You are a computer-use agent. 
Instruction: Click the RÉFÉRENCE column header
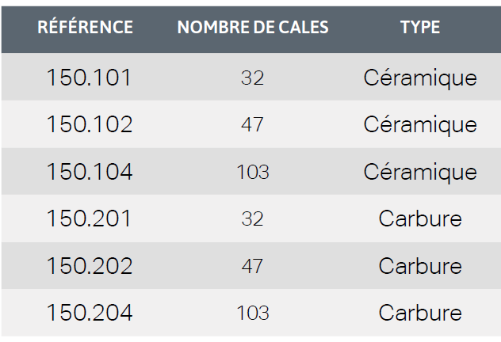[x=85, y=27]
